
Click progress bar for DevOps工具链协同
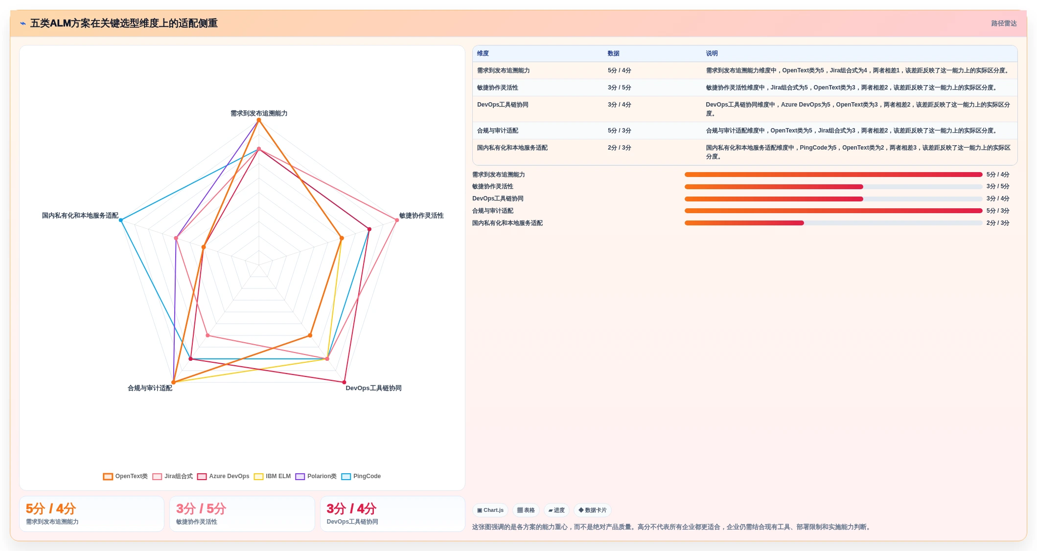point(833,199)
